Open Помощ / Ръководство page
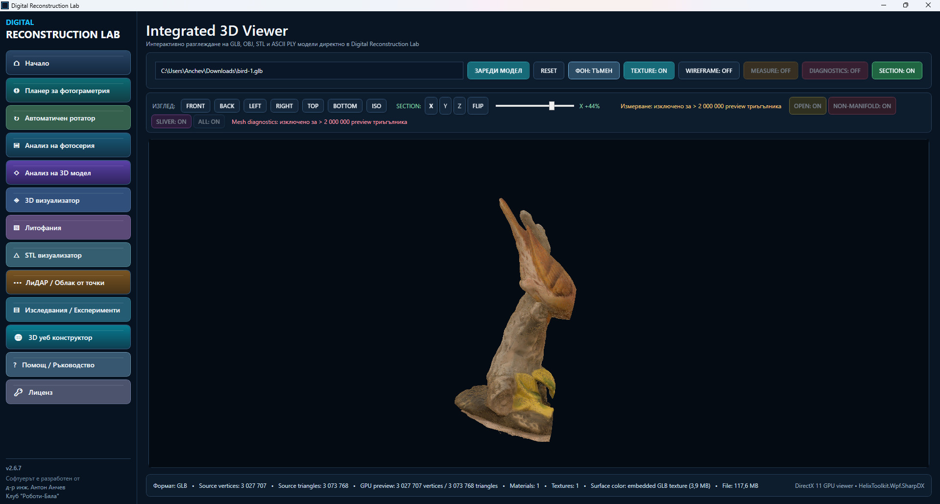The width and height of the screenshot is (940, 504). pos(68,364)
